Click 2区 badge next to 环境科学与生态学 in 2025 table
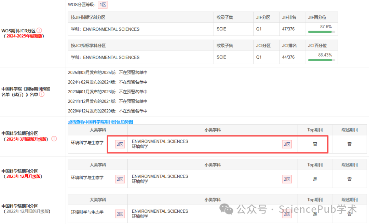 pyautogui.click(x=120, y=144)
